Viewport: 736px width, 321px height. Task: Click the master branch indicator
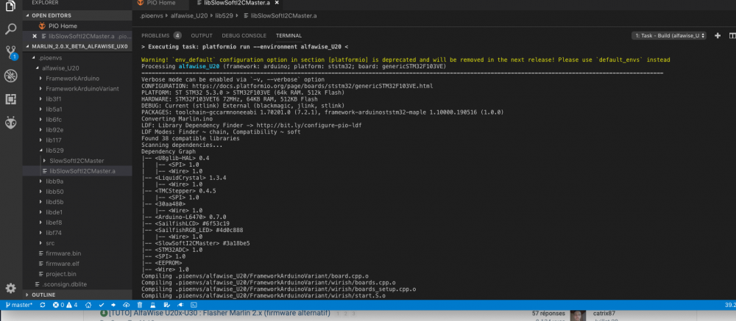(x=19, y=305)
